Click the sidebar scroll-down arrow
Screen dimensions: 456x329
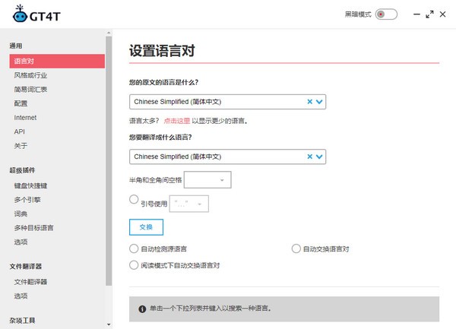click(x=109, y=324)
